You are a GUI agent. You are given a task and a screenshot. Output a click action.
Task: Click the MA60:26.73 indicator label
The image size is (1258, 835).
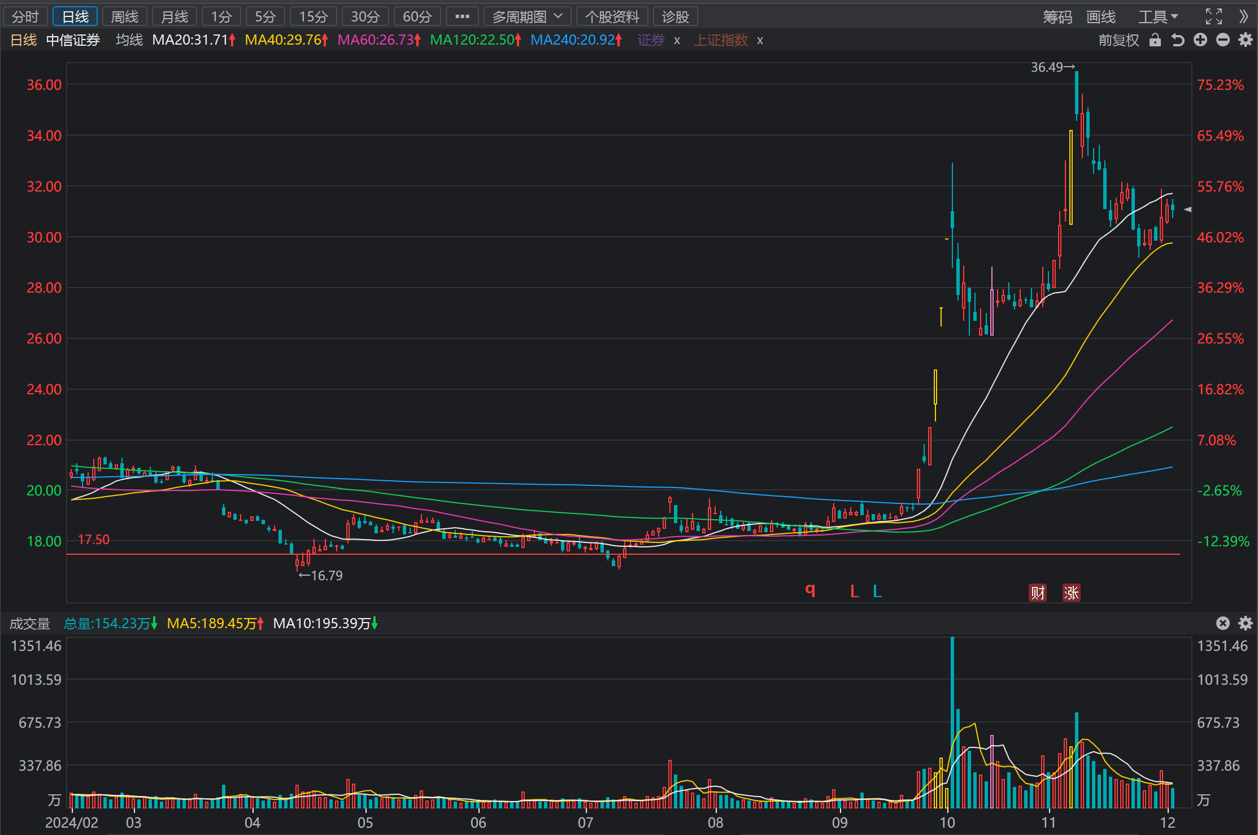[x=379, y=40]
